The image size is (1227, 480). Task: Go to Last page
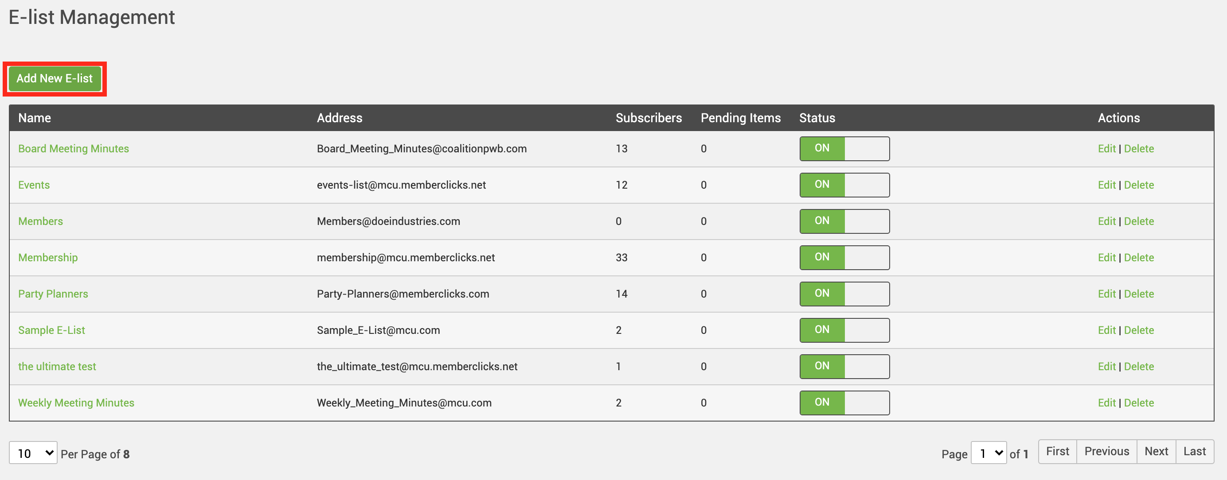coord(1195,452)
